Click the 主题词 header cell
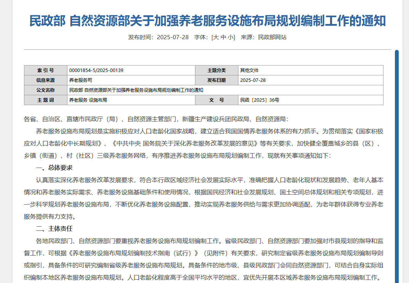This screenshot has height=283, width=409. [46, 100]
